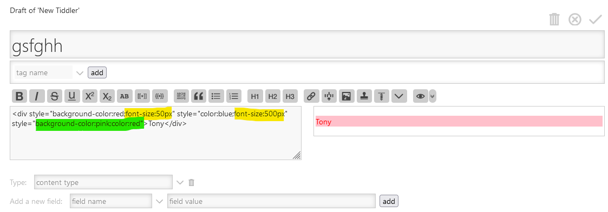Create a link with the chain icon
This screenshot has height=212, width=608.
[311, 96]
